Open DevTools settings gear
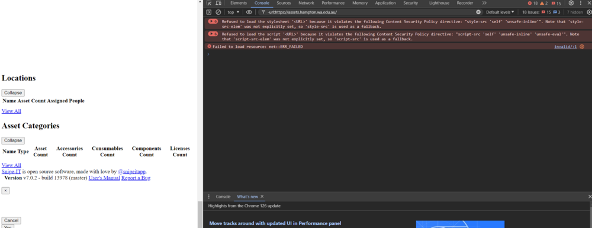This screenshot has width=592, height=228. pos(571,3)
